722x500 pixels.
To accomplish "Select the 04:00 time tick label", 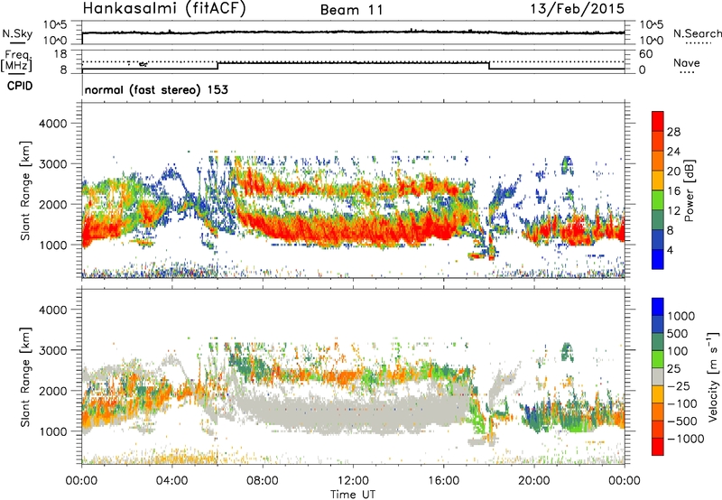I will tap(172, 481).
